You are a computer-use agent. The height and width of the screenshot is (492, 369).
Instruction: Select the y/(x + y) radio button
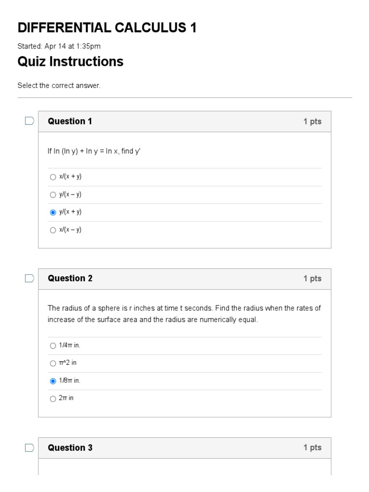coord(53,212)
